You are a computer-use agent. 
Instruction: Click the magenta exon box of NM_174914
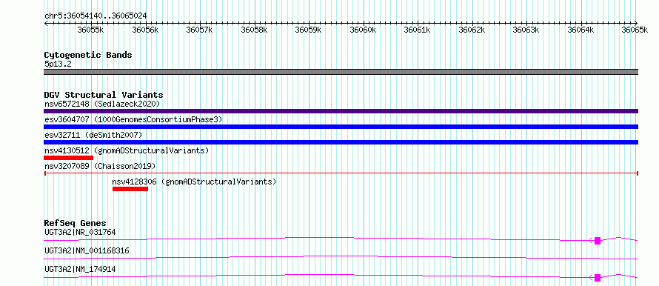pos(598,278)
